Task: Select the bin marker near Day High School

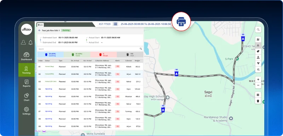Action: tap(163, 109)
